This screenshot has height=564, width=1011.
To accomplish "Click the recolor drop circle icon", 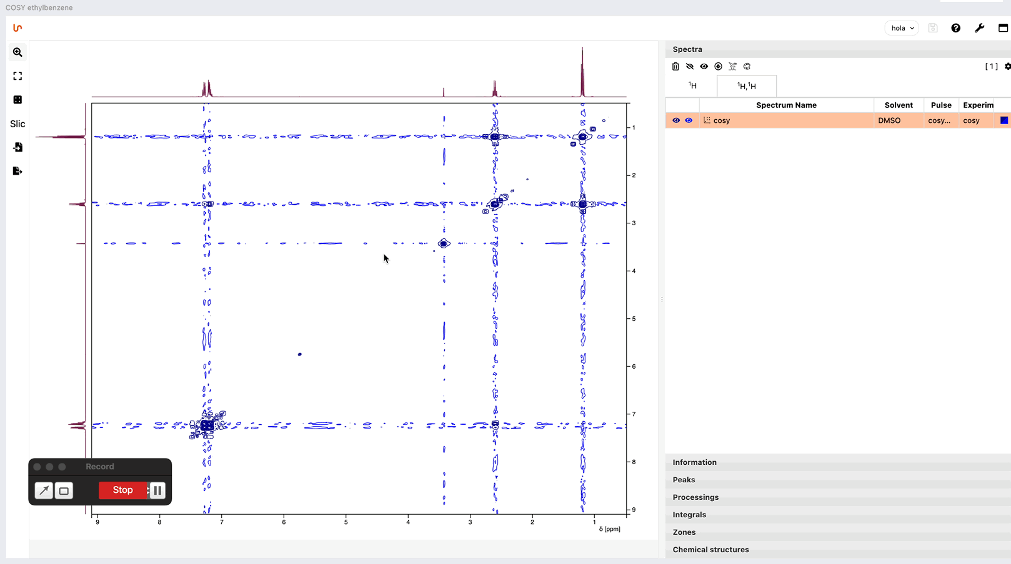I will coord(719,66).
